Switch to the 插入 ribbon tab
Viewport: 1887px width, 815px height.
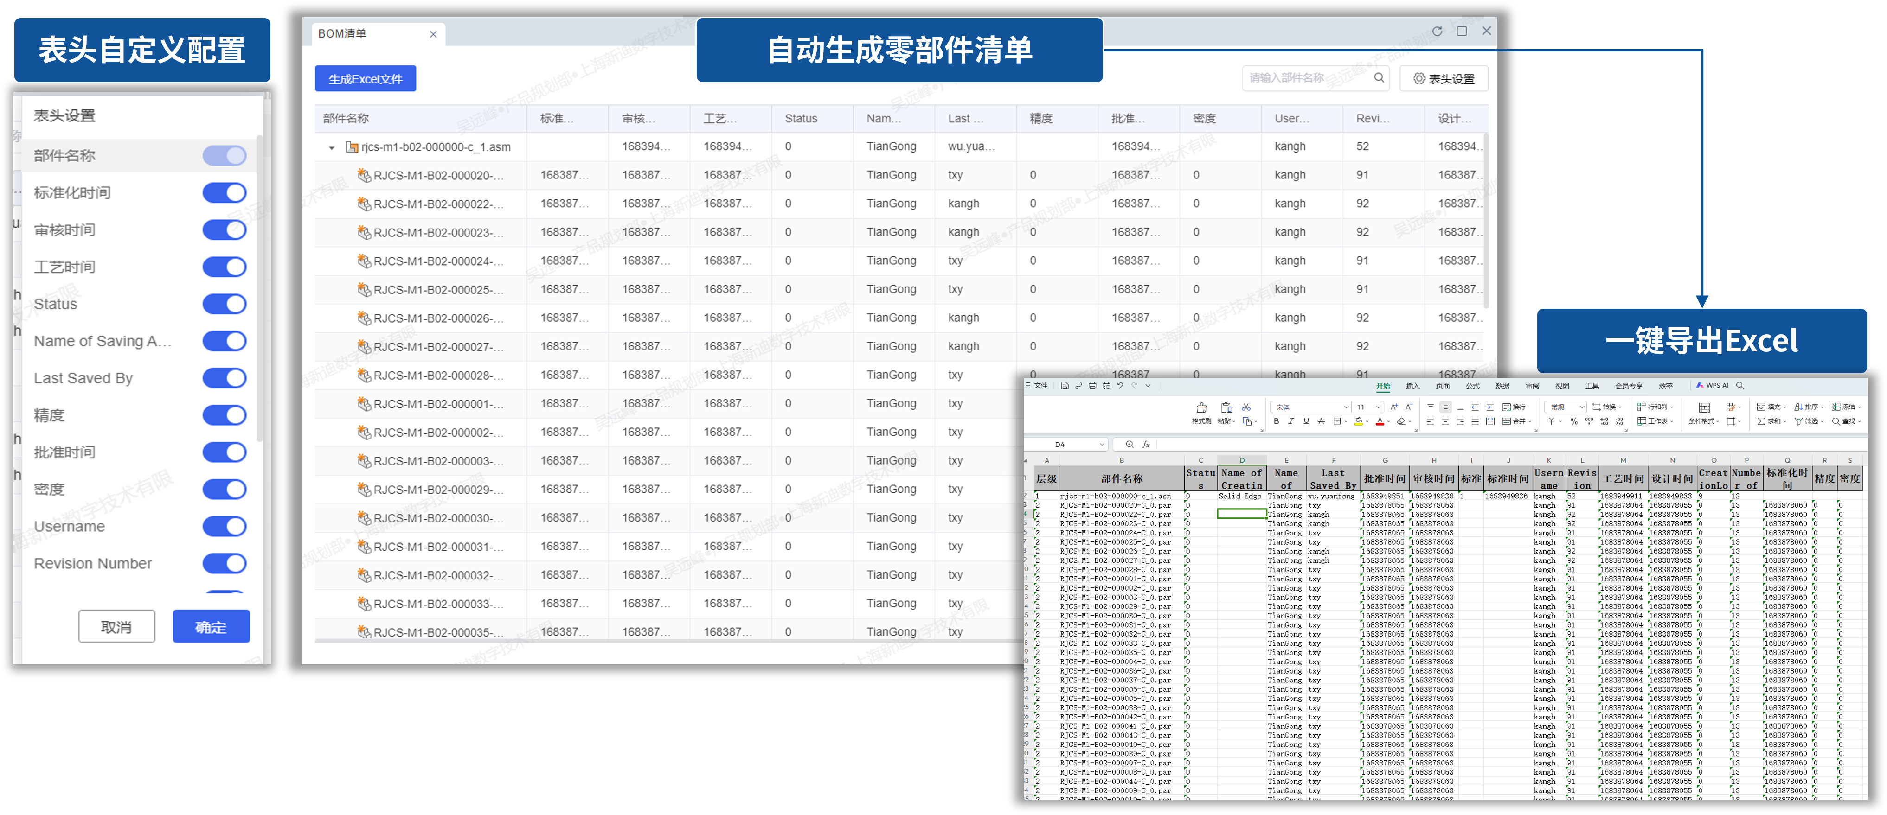click(1412, 386)
